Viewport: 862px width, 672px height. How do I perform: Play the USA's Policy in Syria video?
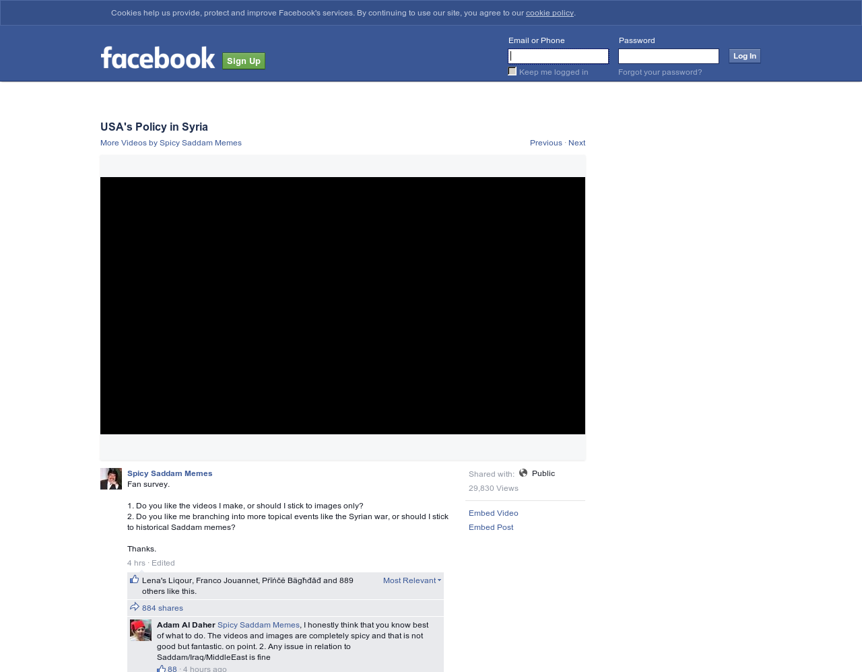pyautogui.click(x=343, y=306)
